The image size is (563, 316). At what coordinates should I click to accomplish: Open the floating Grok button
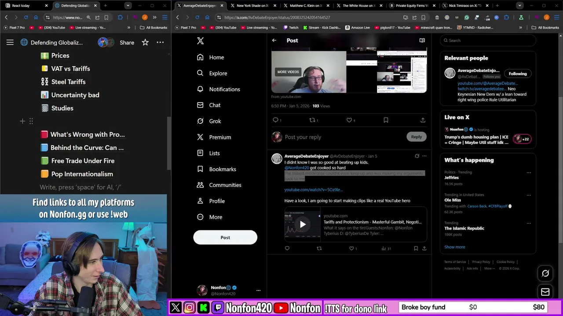(545, 273)
